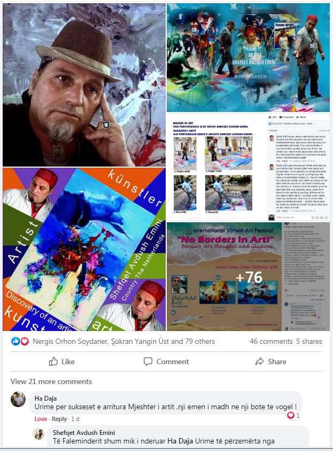Image resolution: width=333 pixels, height=451 pixels.
Task: Open the Welcome to Artist turquoise collage
Action: pyautogui.click(x=249, y=57)
